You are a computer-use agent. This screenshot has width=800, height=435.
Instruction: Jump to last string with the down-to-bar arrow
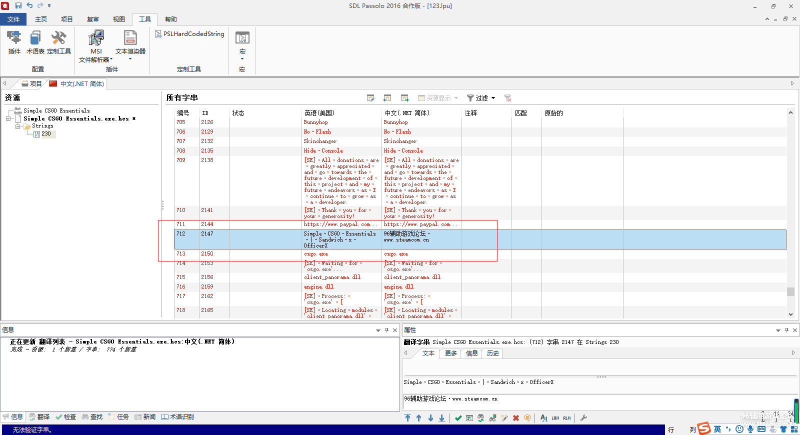coord(442,418)
